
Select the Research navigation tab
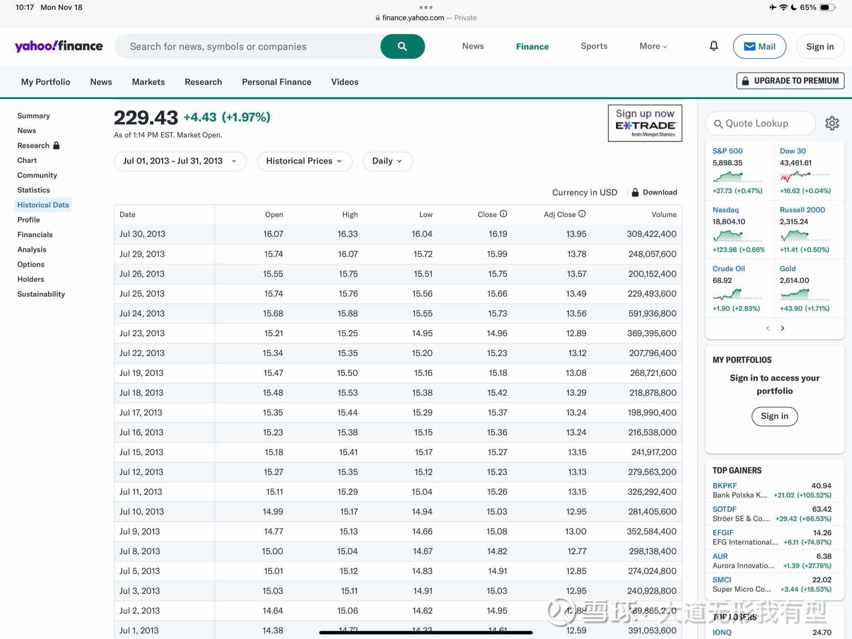coord(203,82)
